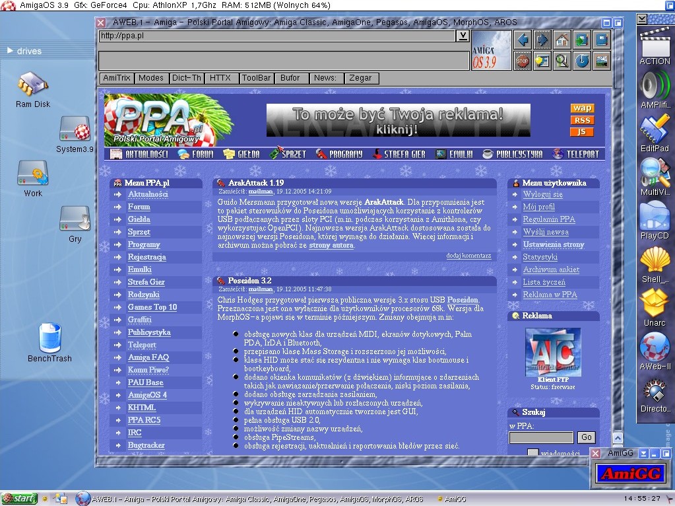Click the magnifying glass search icon

562,61
